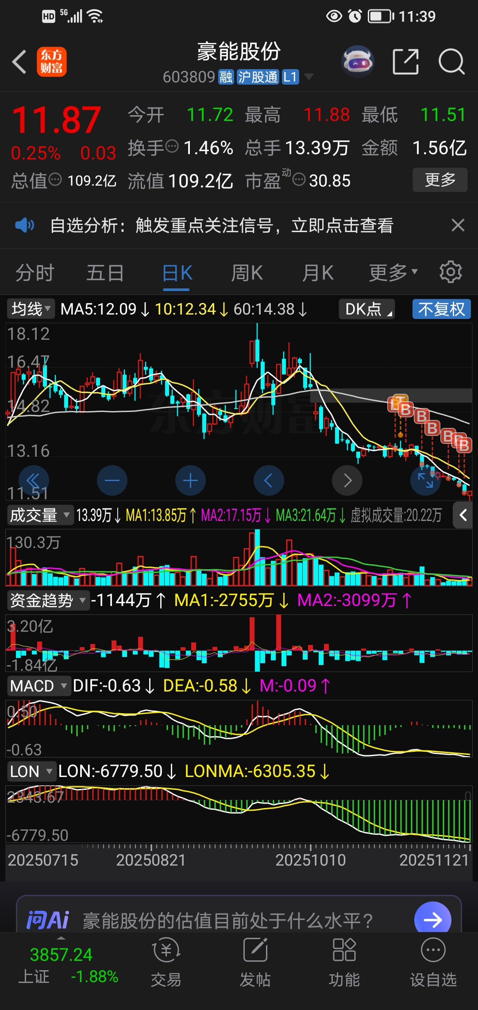Open the 成交量 indicator dropdown
The image size is (478, 1010).
[x=40, y=515]
